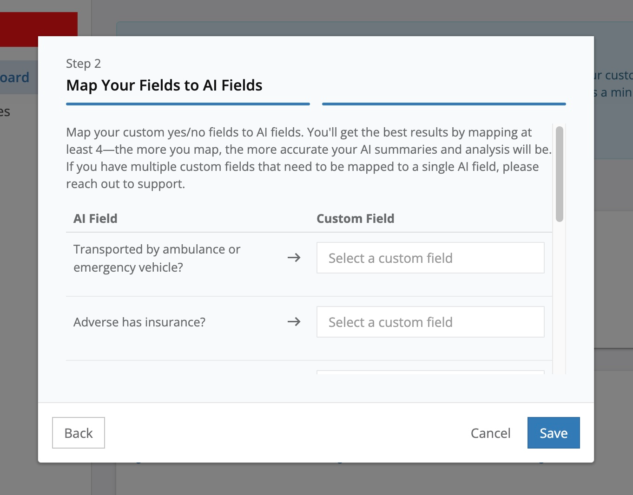Click the arrow icon beside ambulance AI field
Viewport: 633px width, 495px height.
294,258
